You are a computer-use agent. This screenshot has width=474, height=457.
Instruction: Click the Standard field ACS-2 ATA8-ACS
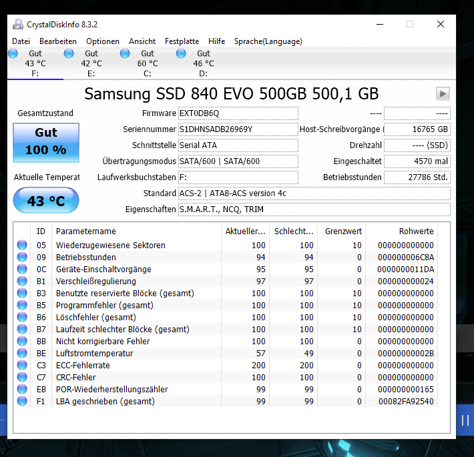[x=314, y=193]
